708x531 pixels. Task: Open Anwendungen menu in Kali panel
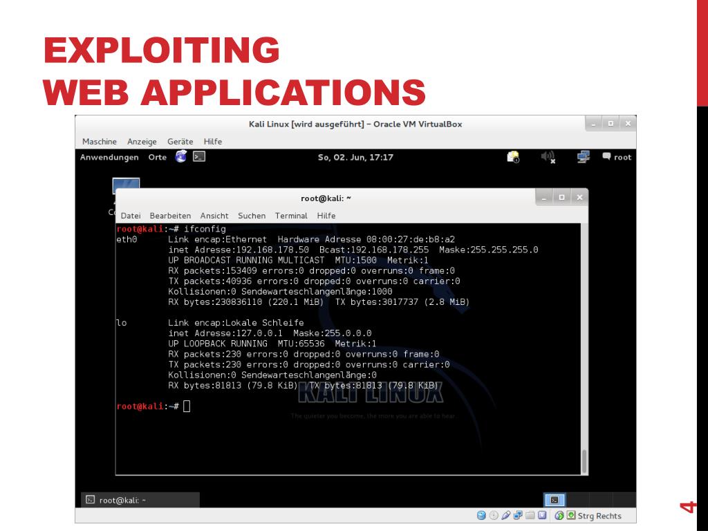pos(109,157)
